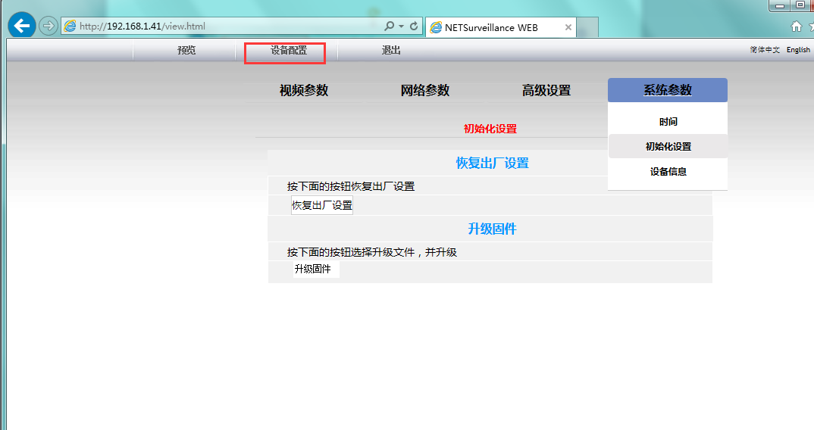Click 退出 to log out
Screen dimensions: 814x430
click(391, 50)
